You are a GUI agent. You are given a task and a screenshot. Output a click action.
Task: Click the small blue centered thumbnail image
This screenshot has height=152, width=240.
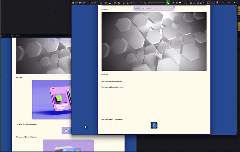[x=154, y=125]
